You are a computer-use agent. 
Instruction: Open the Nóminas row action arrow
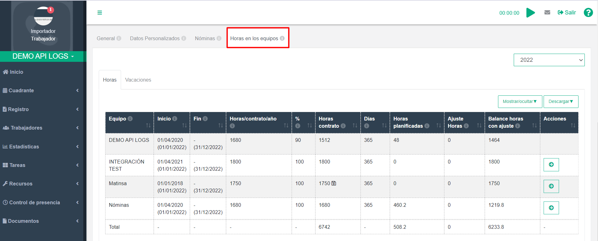pos(551,208)
